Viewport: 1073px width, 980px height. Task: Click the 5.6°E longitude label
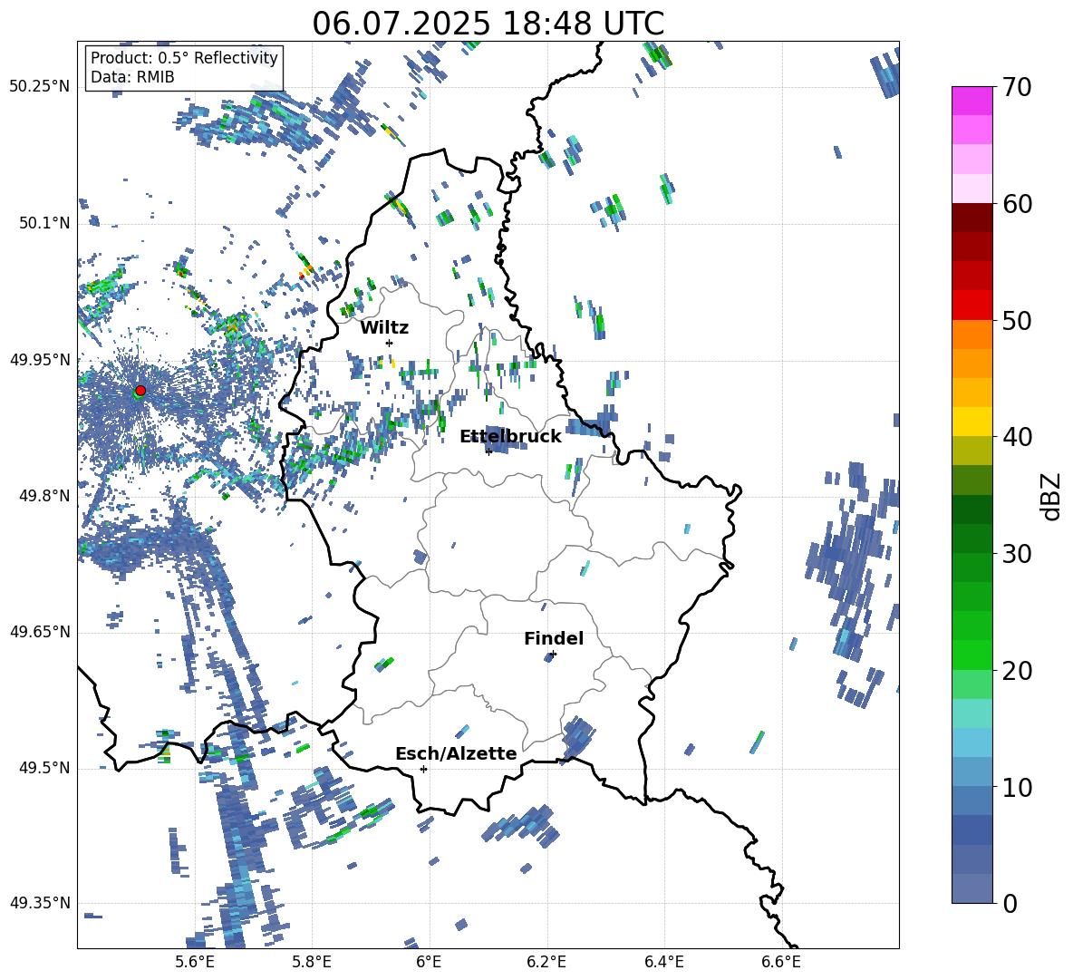tap(195, 962)
